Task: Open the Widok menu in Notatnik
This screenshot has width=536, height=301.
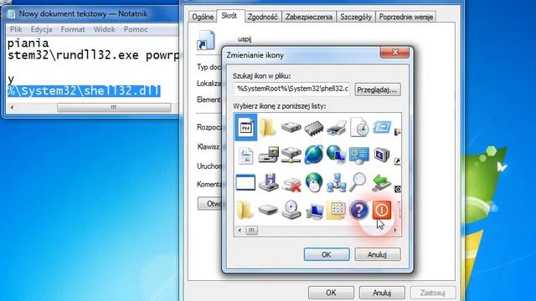Action: (x=104, y=29)
